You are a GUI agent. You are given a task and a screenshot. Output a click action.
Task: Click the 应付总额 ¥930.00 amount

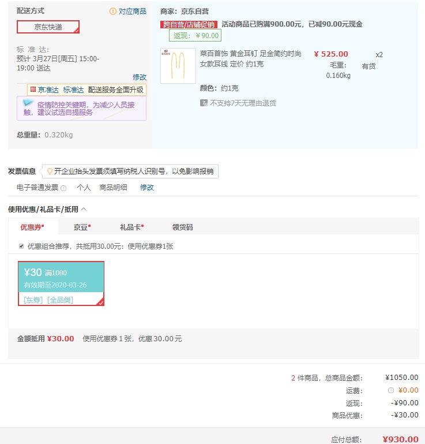tap(400, 439)
